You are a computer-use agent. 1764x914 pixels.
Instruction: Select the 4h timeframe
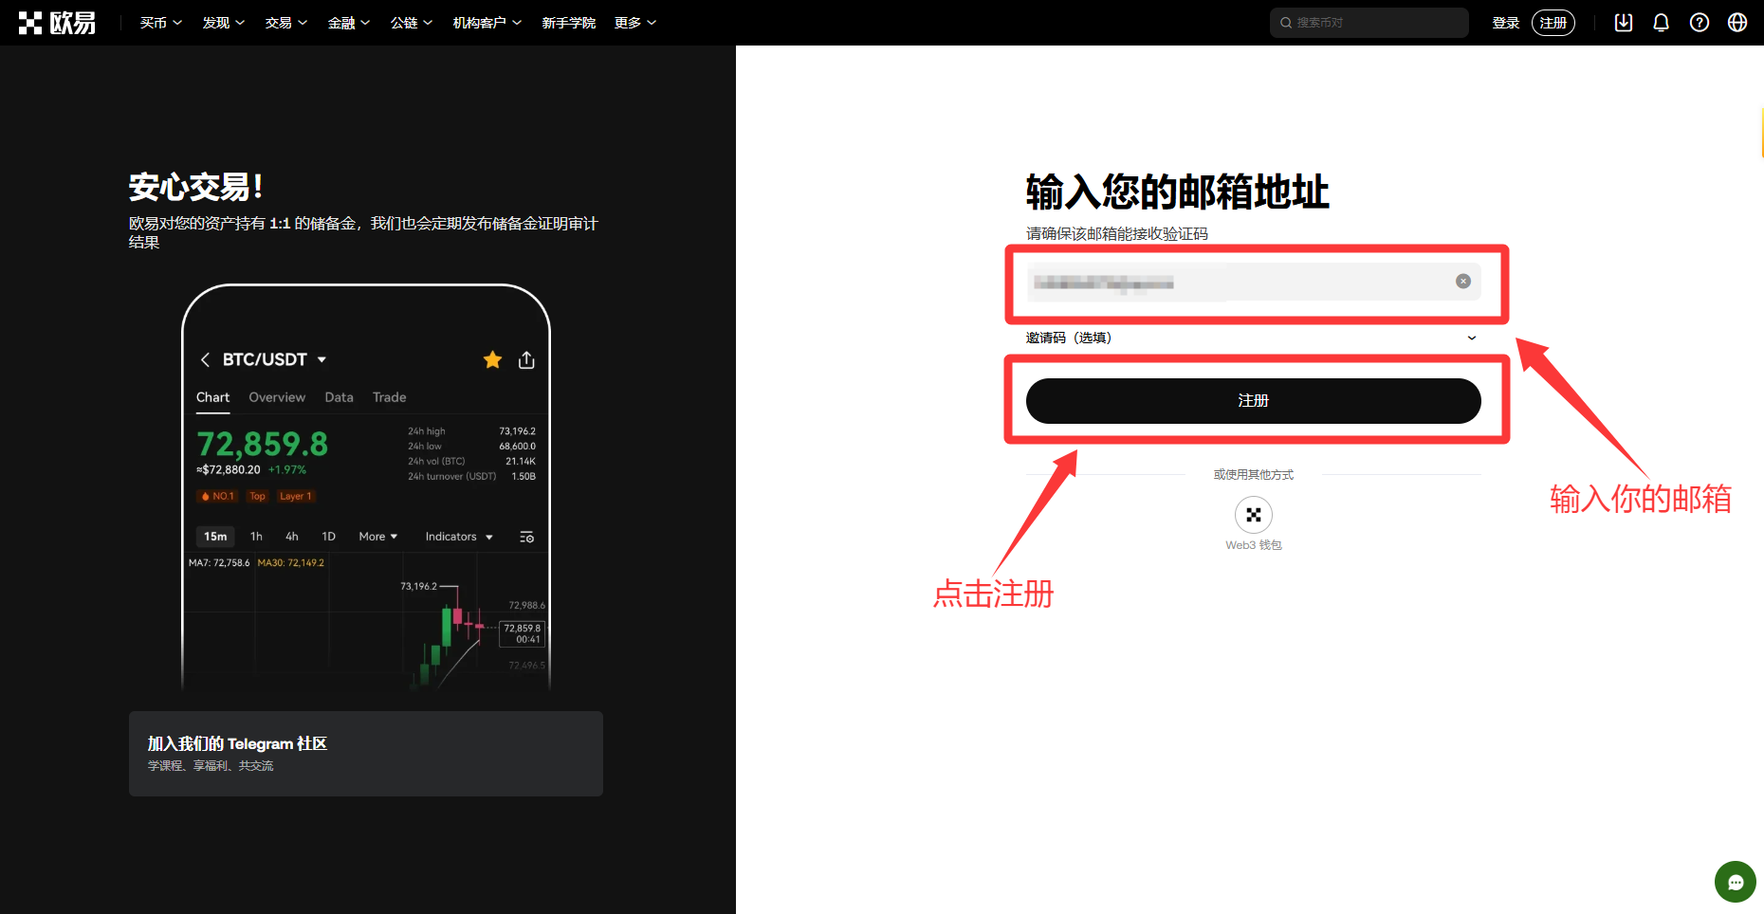(292, 537)
